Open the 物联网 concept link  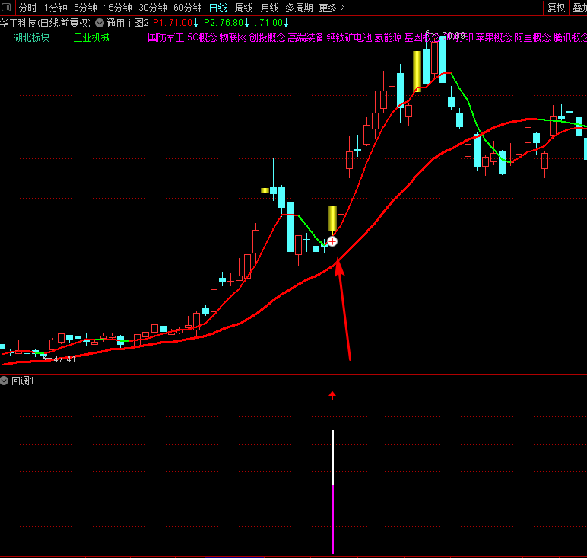click(x=233, y=37)
